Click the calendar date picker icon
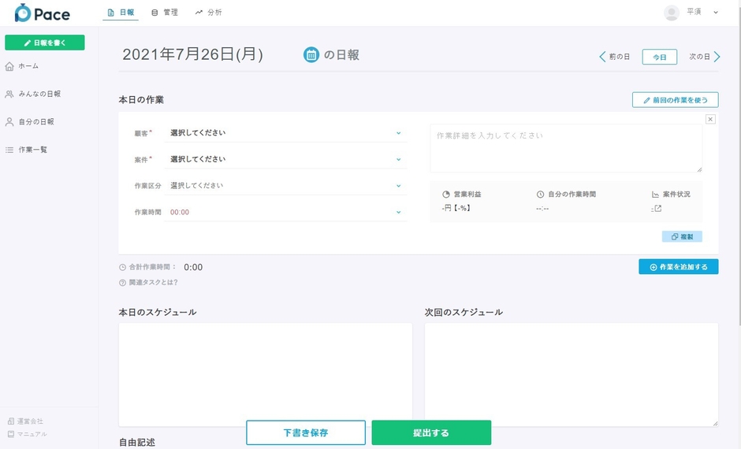Screen dimensions: 741x449 (311, 55)
